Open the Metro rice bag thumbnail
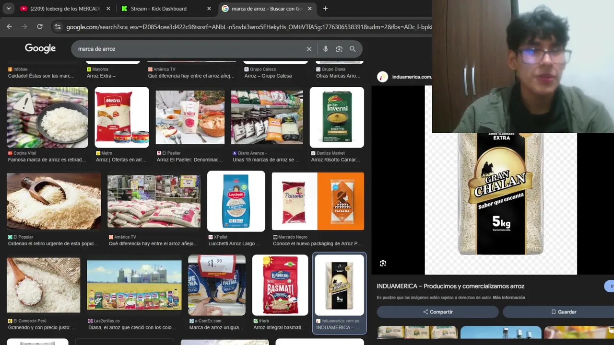Image resolution: width=614 pixels, height=345 pixels. click(122, 117)
